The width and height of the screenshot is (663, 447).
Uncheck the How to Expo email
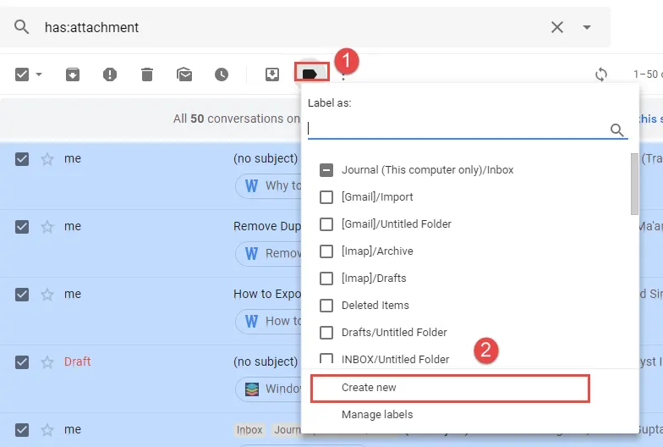[22, 295]
